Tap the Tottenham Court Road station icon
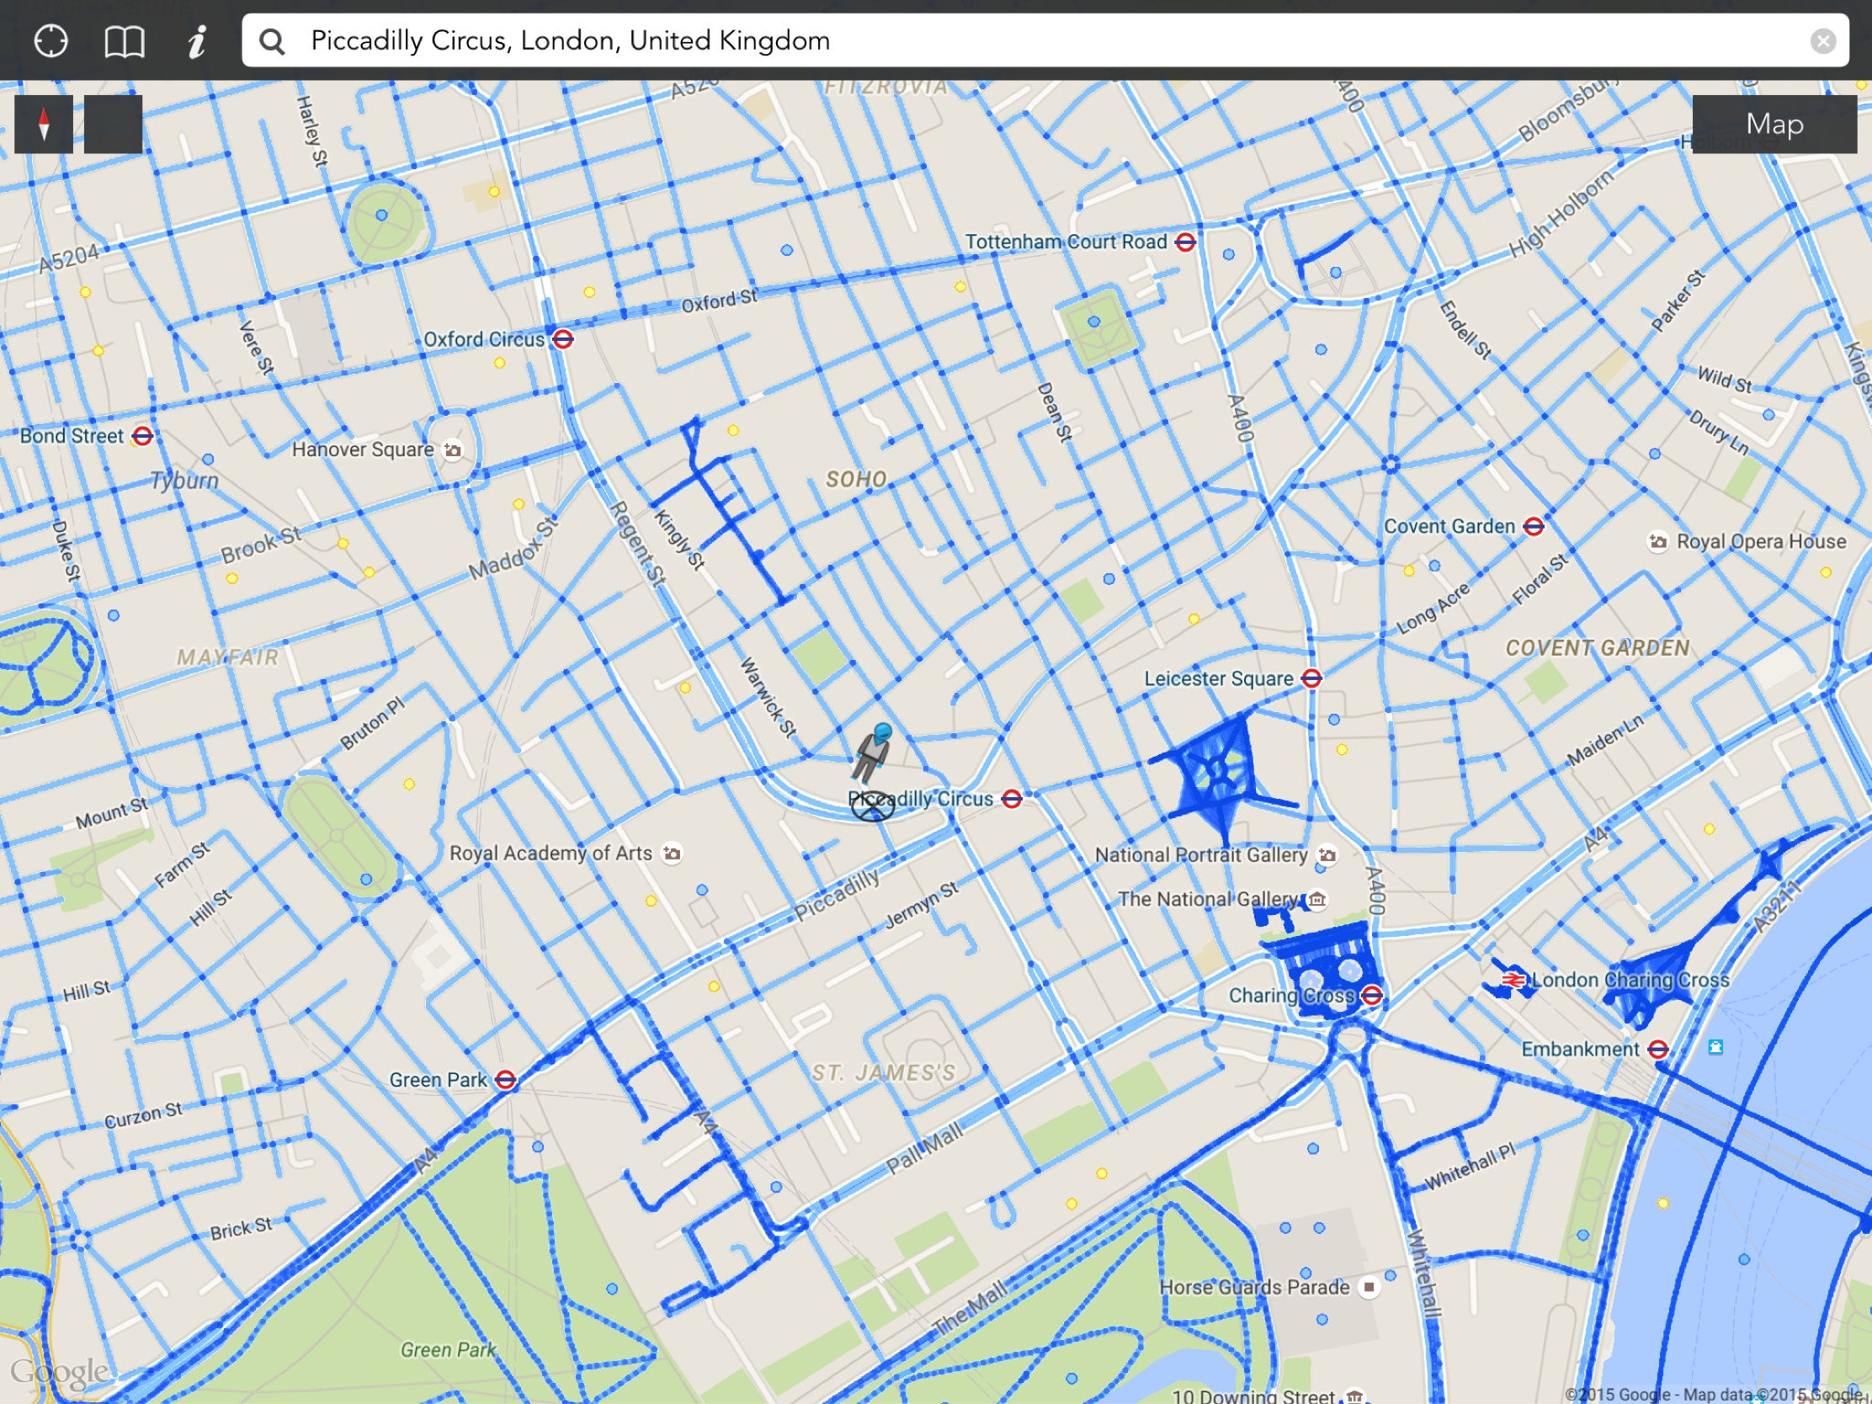 tap(1186, 242)
